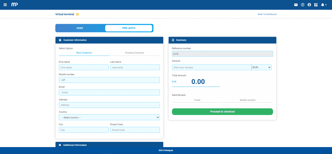Open the EUR currency dropdown
The height and width of the screenshot is (154, 332).
tap(261, 67)
